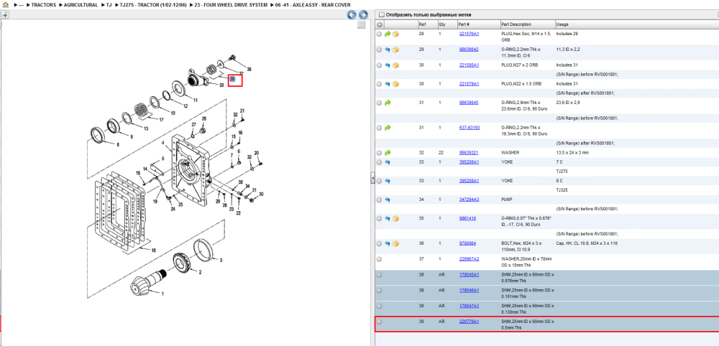
Task: Select callout 18 on gasket stack in diagram
Action: [153, 251]
